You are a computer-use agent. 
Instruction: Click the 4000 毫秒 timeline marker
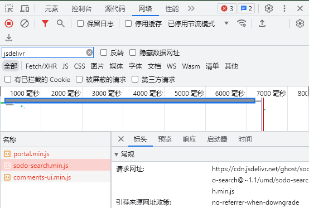click(x=148, y=93)
